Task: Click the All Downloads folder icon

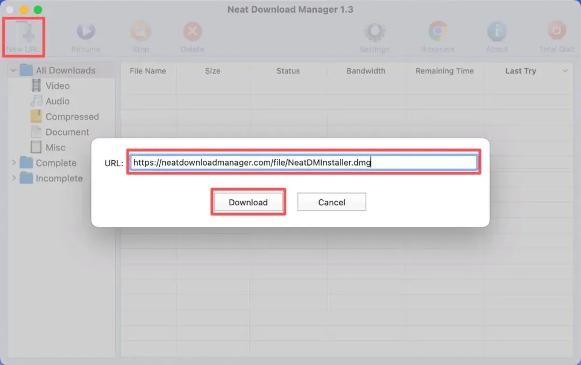Action: click(26, 70)
